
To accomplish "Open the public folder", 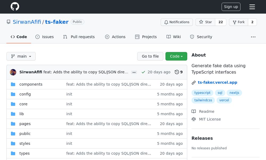I will pos(25,134).
